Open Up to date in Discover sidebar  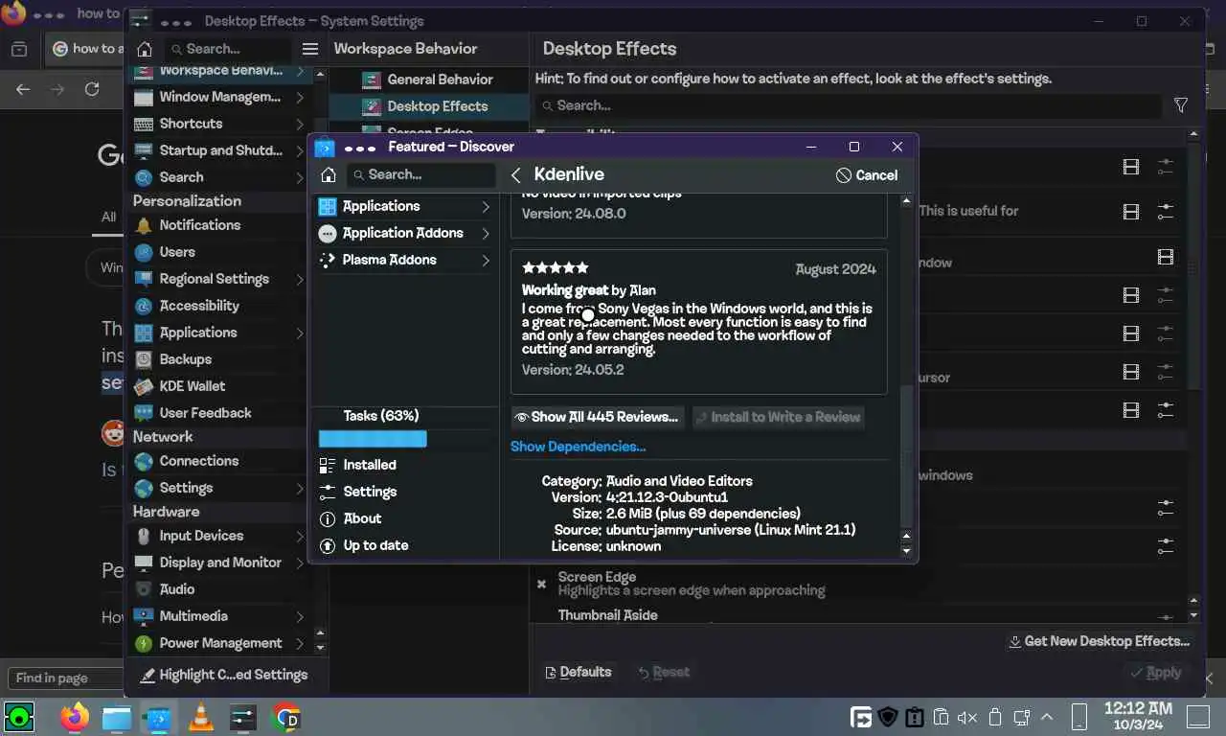[x=406, y=545]
